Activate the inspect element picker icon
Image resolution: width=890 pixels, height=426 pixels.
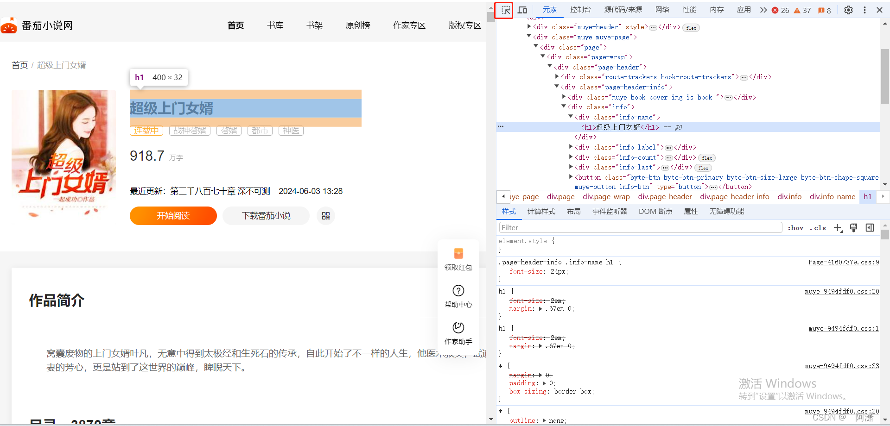pos(505,10)
